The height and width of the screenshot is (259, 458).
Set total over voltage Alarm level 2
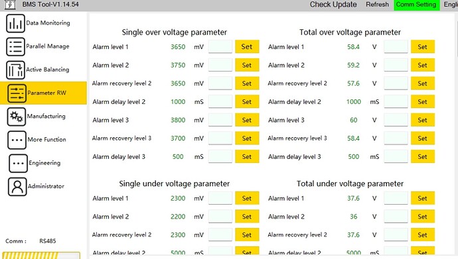(x=423, y=65)
